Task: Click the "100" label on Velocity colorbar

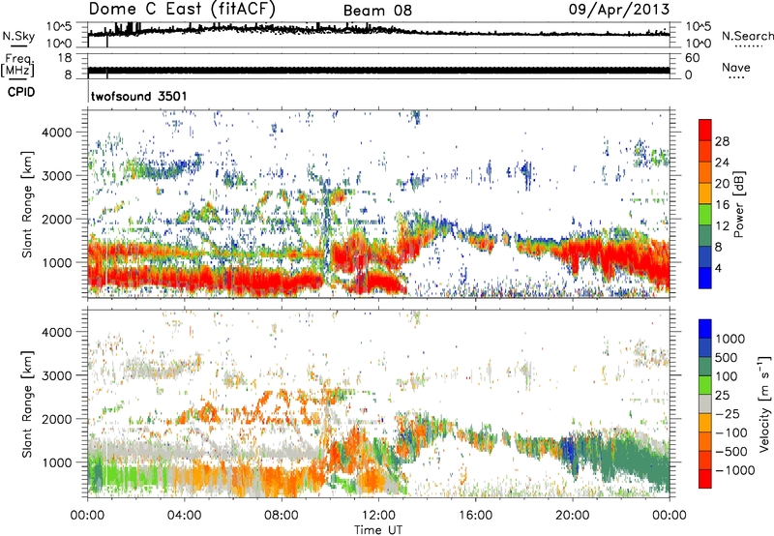Action: click(x=727, y=376)
